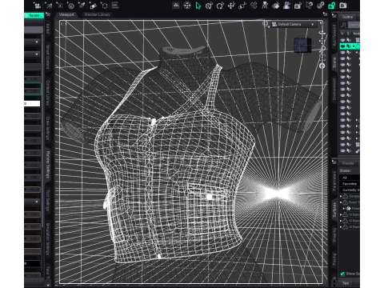The image size is (384, 288).
Task: Open the Draw Settings side tab
Action: (47, 128)
